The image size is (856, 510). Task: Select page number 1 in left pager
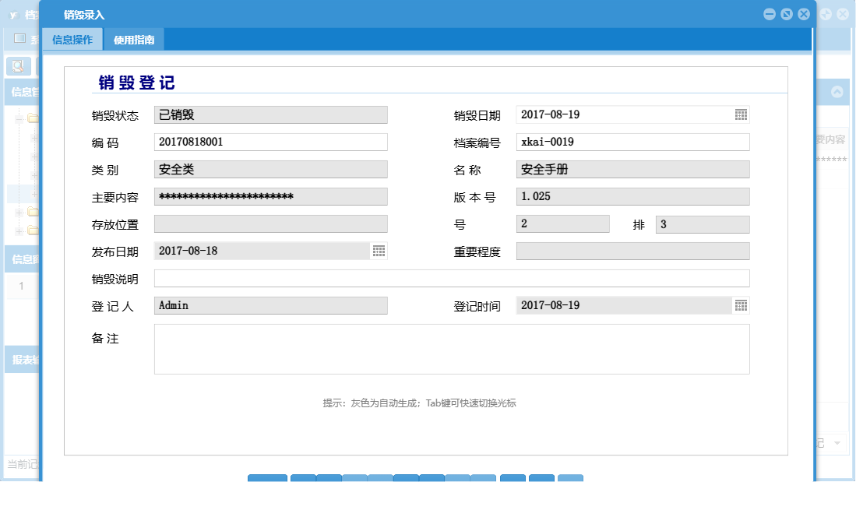[21, 286]
